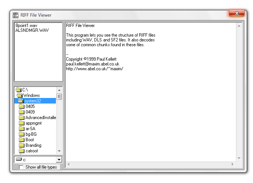Select the Branding folder name

[x=33, y=145]
